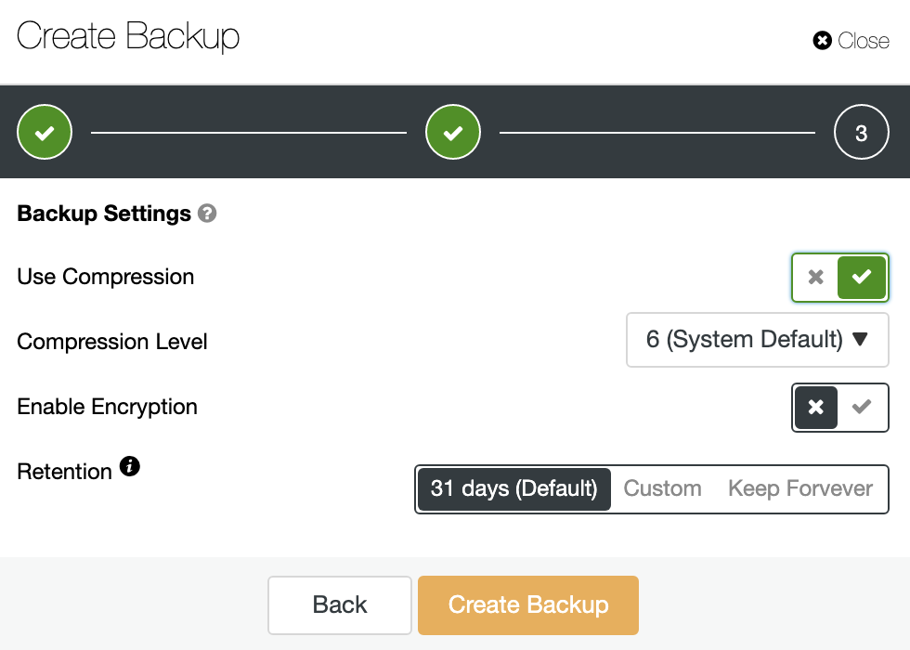Open the Compression Level dropdown
Image resolution: width=910 pixels, height=650 pixels.
758,340
